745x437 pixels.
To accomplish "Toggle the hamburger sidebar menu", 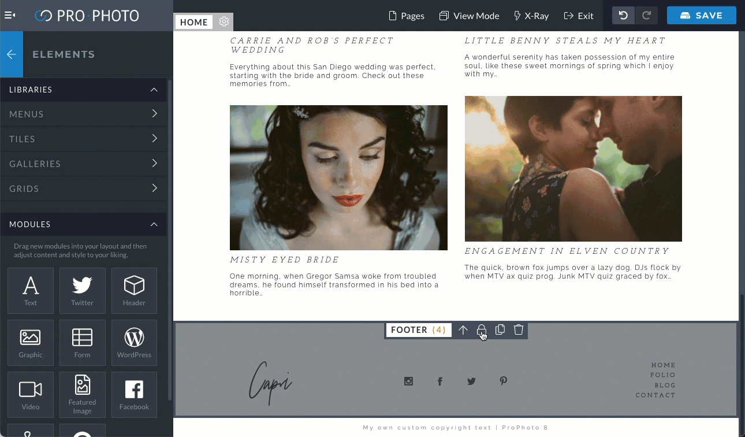I will (10, 16).
